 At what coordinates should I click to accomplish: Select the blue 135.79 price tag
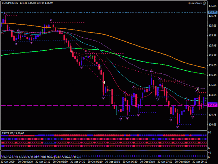[x=212, y=12]
